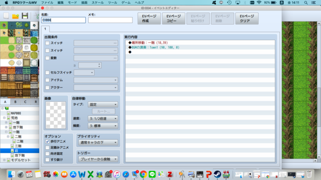This screenshot has width=321, height=180.
Task: Uncheck the 歩行アニメ option
Action: pyautogui.click(x=47, y=141)
